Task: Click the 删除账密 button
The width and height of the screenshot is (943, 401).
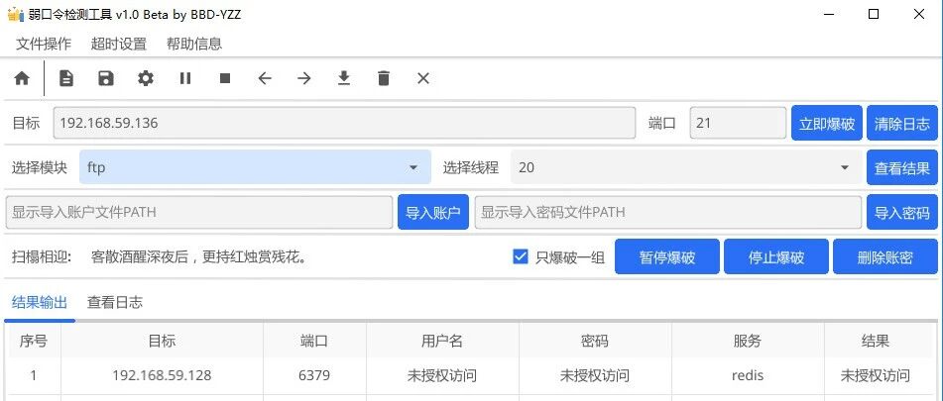Action: pos(885,256)
